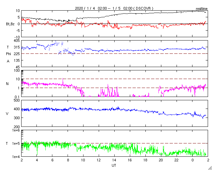212x170 pixels.
Task: Click the 'realtime' label
Action: [x=202, y=9]
